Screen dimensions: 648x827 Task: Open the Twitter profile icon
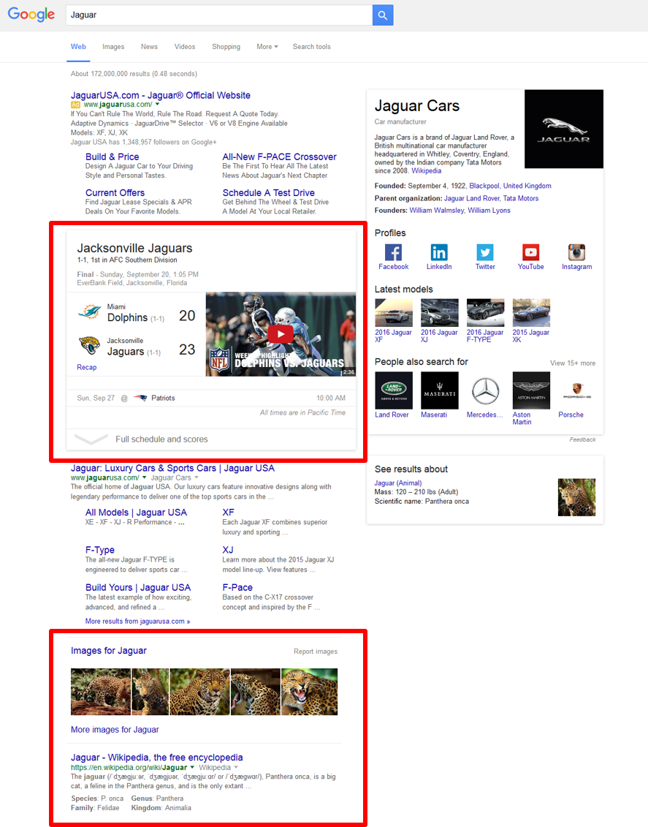(485, 253)
